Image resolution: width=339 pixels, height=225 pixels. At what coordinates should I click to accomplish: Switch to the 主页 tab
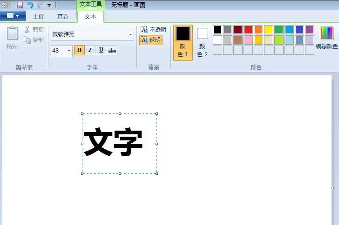38,17
